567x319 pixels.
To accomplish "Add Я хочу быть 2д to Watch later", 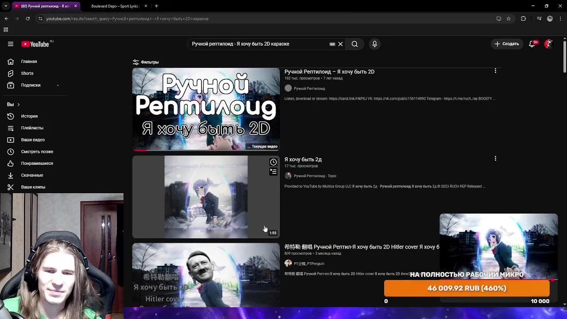I will (273, 162).
